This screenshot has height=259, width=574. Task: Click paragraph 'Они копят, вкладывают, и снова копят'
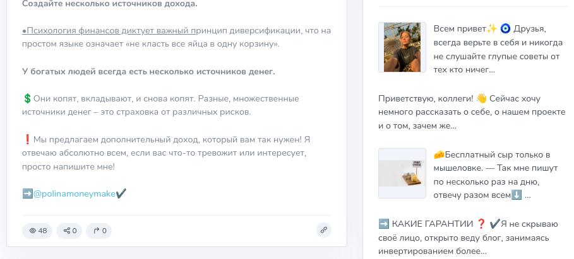click(x=160, y=106)
